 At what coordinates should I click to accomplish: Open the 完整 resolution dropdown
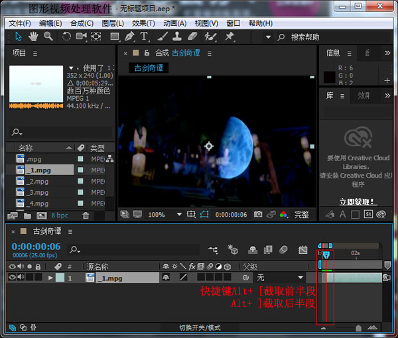(x=302, y=215)
